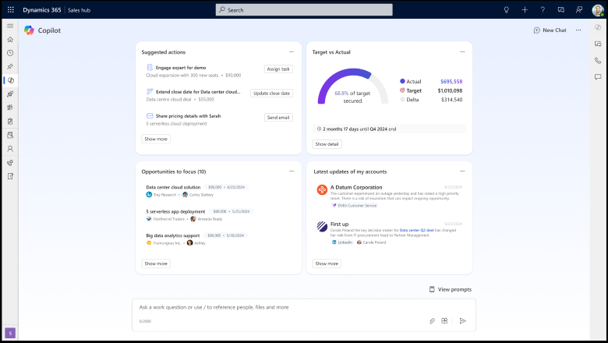Open the chat bubble icon in right rail
The width and height of the screenshot is (608, 343).
click(x=598, y=77)
